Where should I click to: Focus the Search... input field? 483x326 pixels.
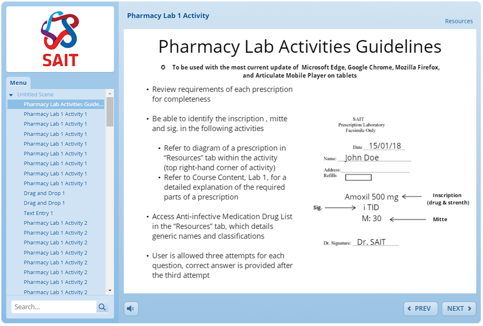54,307
